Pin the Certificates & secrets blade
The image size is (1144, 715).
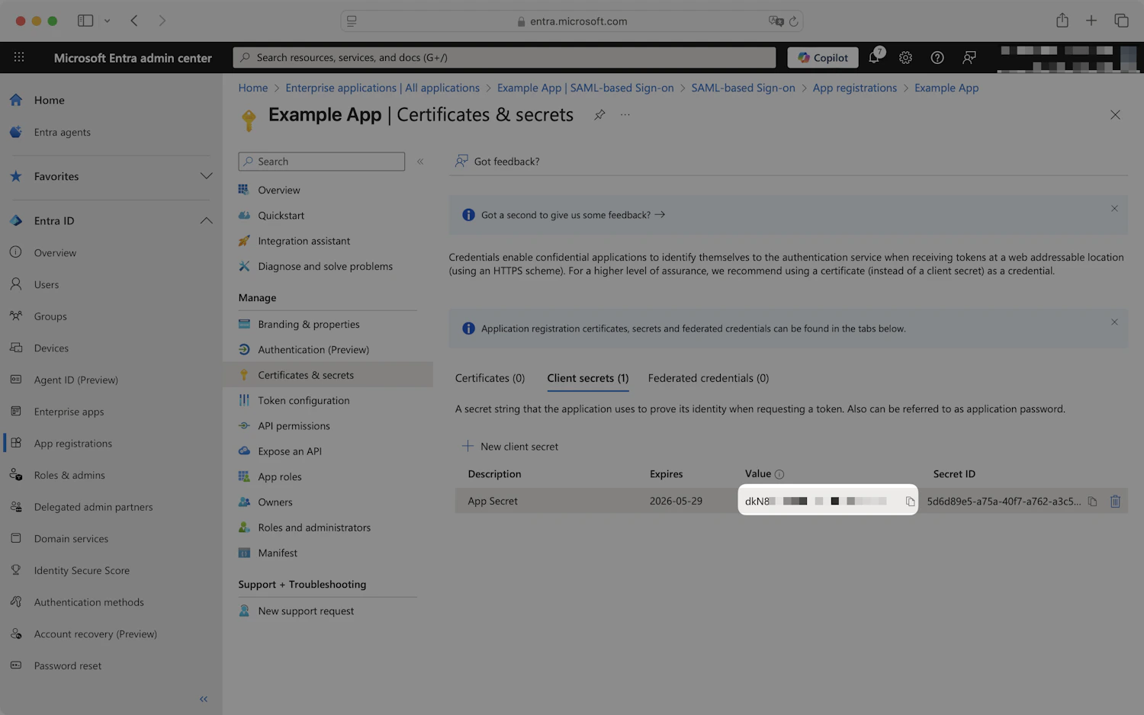pyautogui.click(x=599, y=114)
